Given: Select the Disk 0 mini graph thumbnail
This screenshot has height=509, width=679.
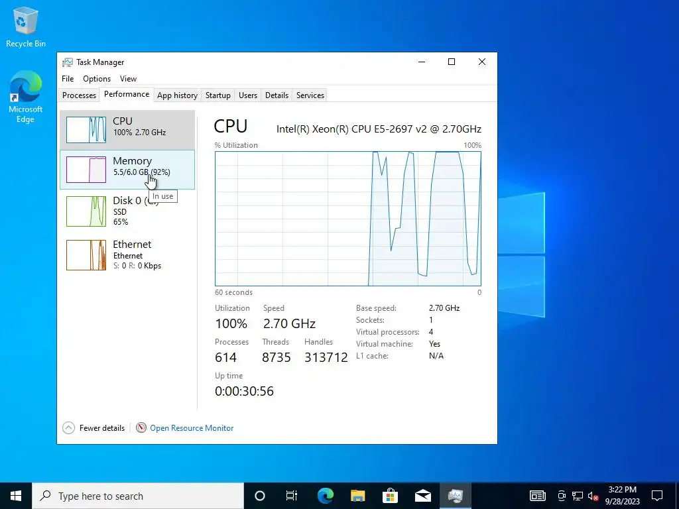Looking at the screenshot, I should pos(86,211).
